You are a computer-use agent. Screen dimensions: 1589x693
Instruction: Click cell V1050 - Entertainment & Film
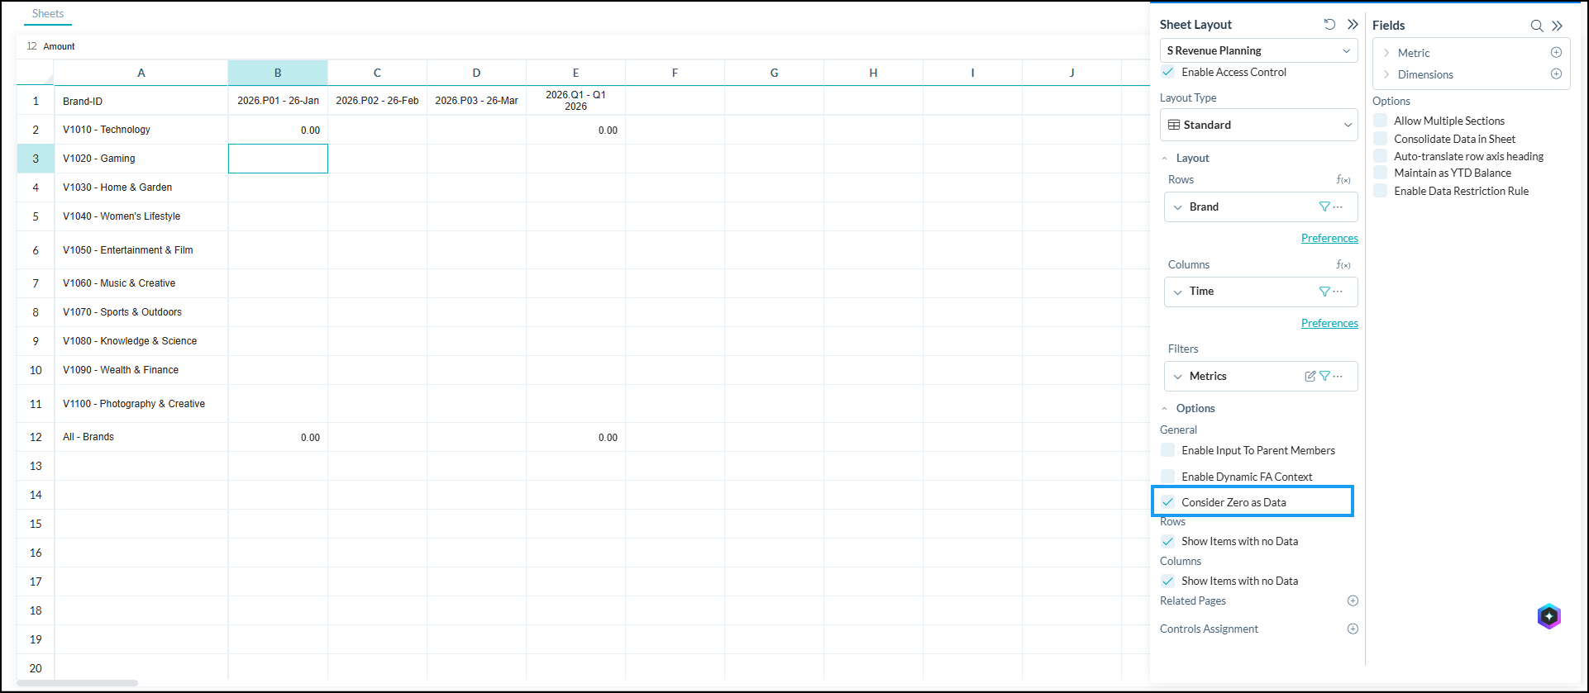141,250
